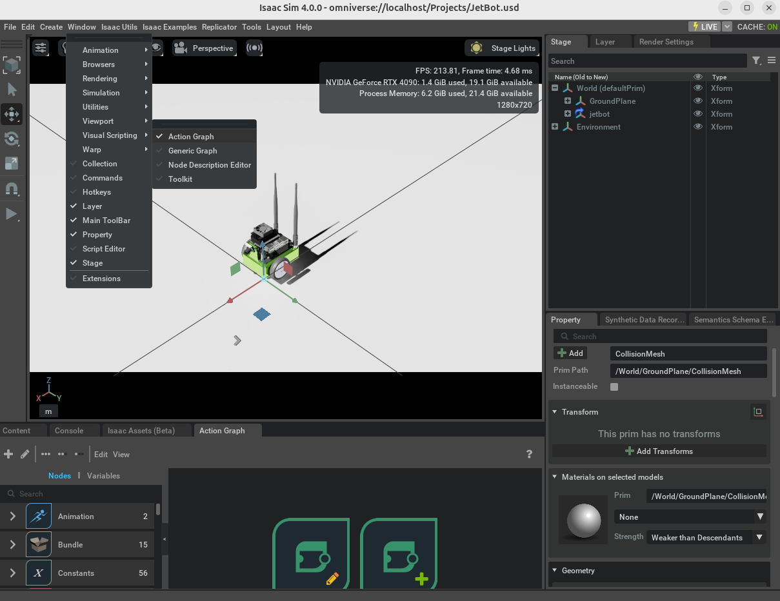Viewport: 780px width, 601px height.
Task: Open the Replicator menu
Action: click(219, 27)
